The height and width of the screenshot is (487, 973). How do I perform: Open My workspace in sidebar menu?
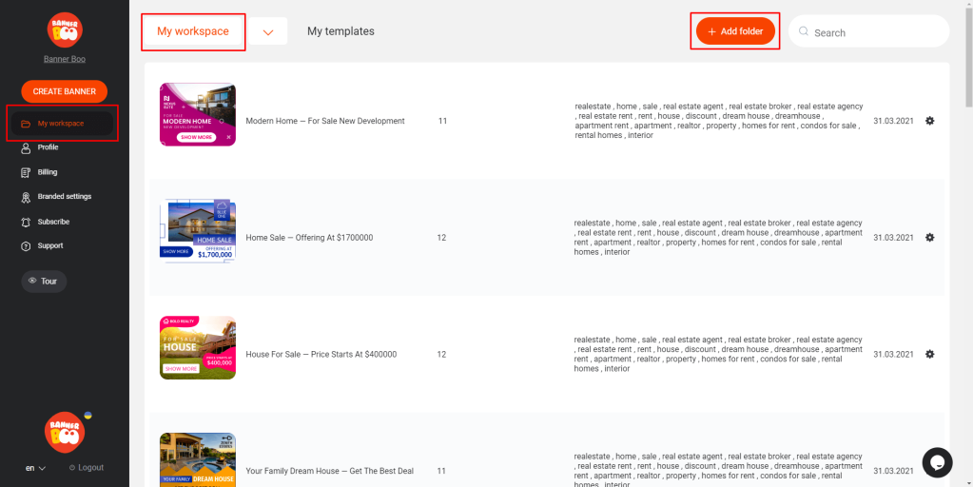coord(62,124)
